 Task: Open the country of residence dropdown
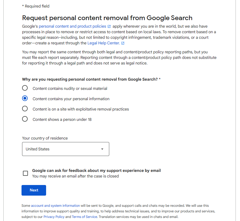click(65, 149)
